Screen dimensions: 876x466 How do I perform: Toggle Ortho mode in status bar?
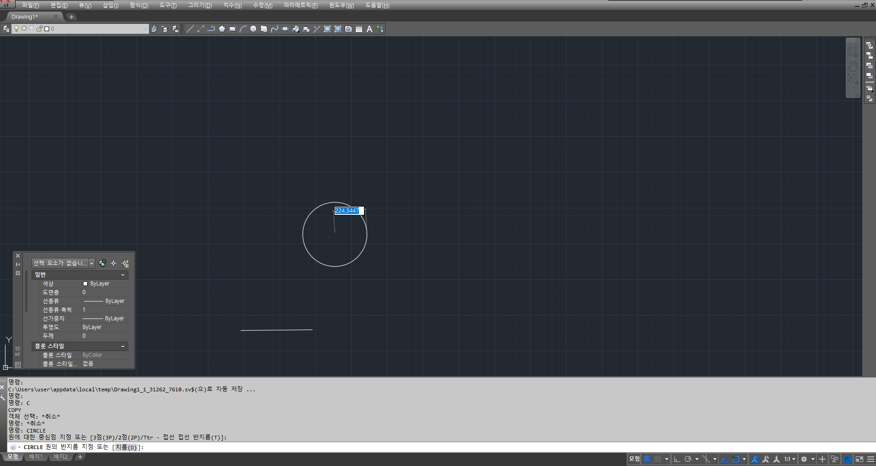coord(677,459)
